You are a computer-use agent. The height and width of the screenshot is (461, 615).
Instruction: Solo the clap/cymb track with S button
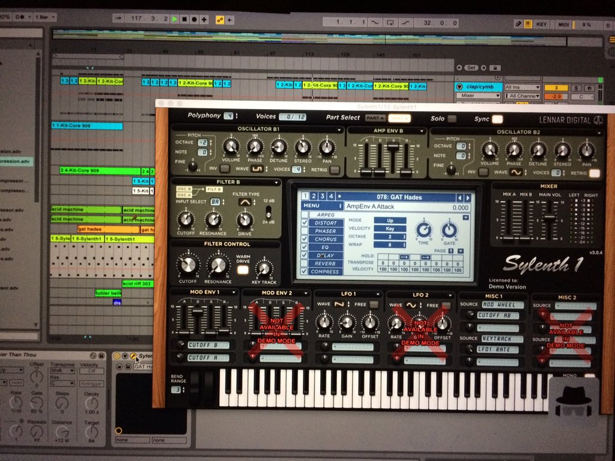(576, 88)
